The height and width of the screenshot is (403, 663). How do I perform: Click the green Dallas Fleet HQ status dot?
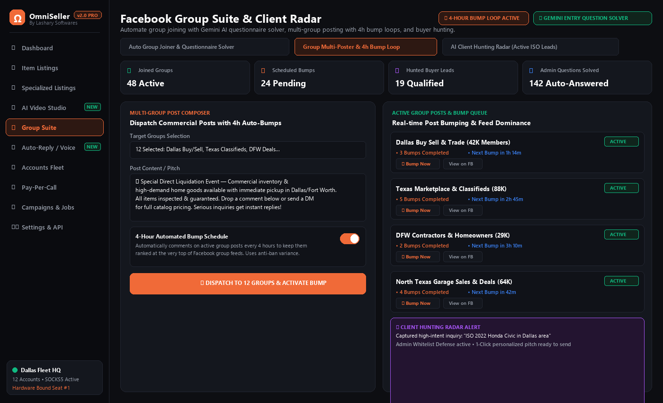point(15,370)
